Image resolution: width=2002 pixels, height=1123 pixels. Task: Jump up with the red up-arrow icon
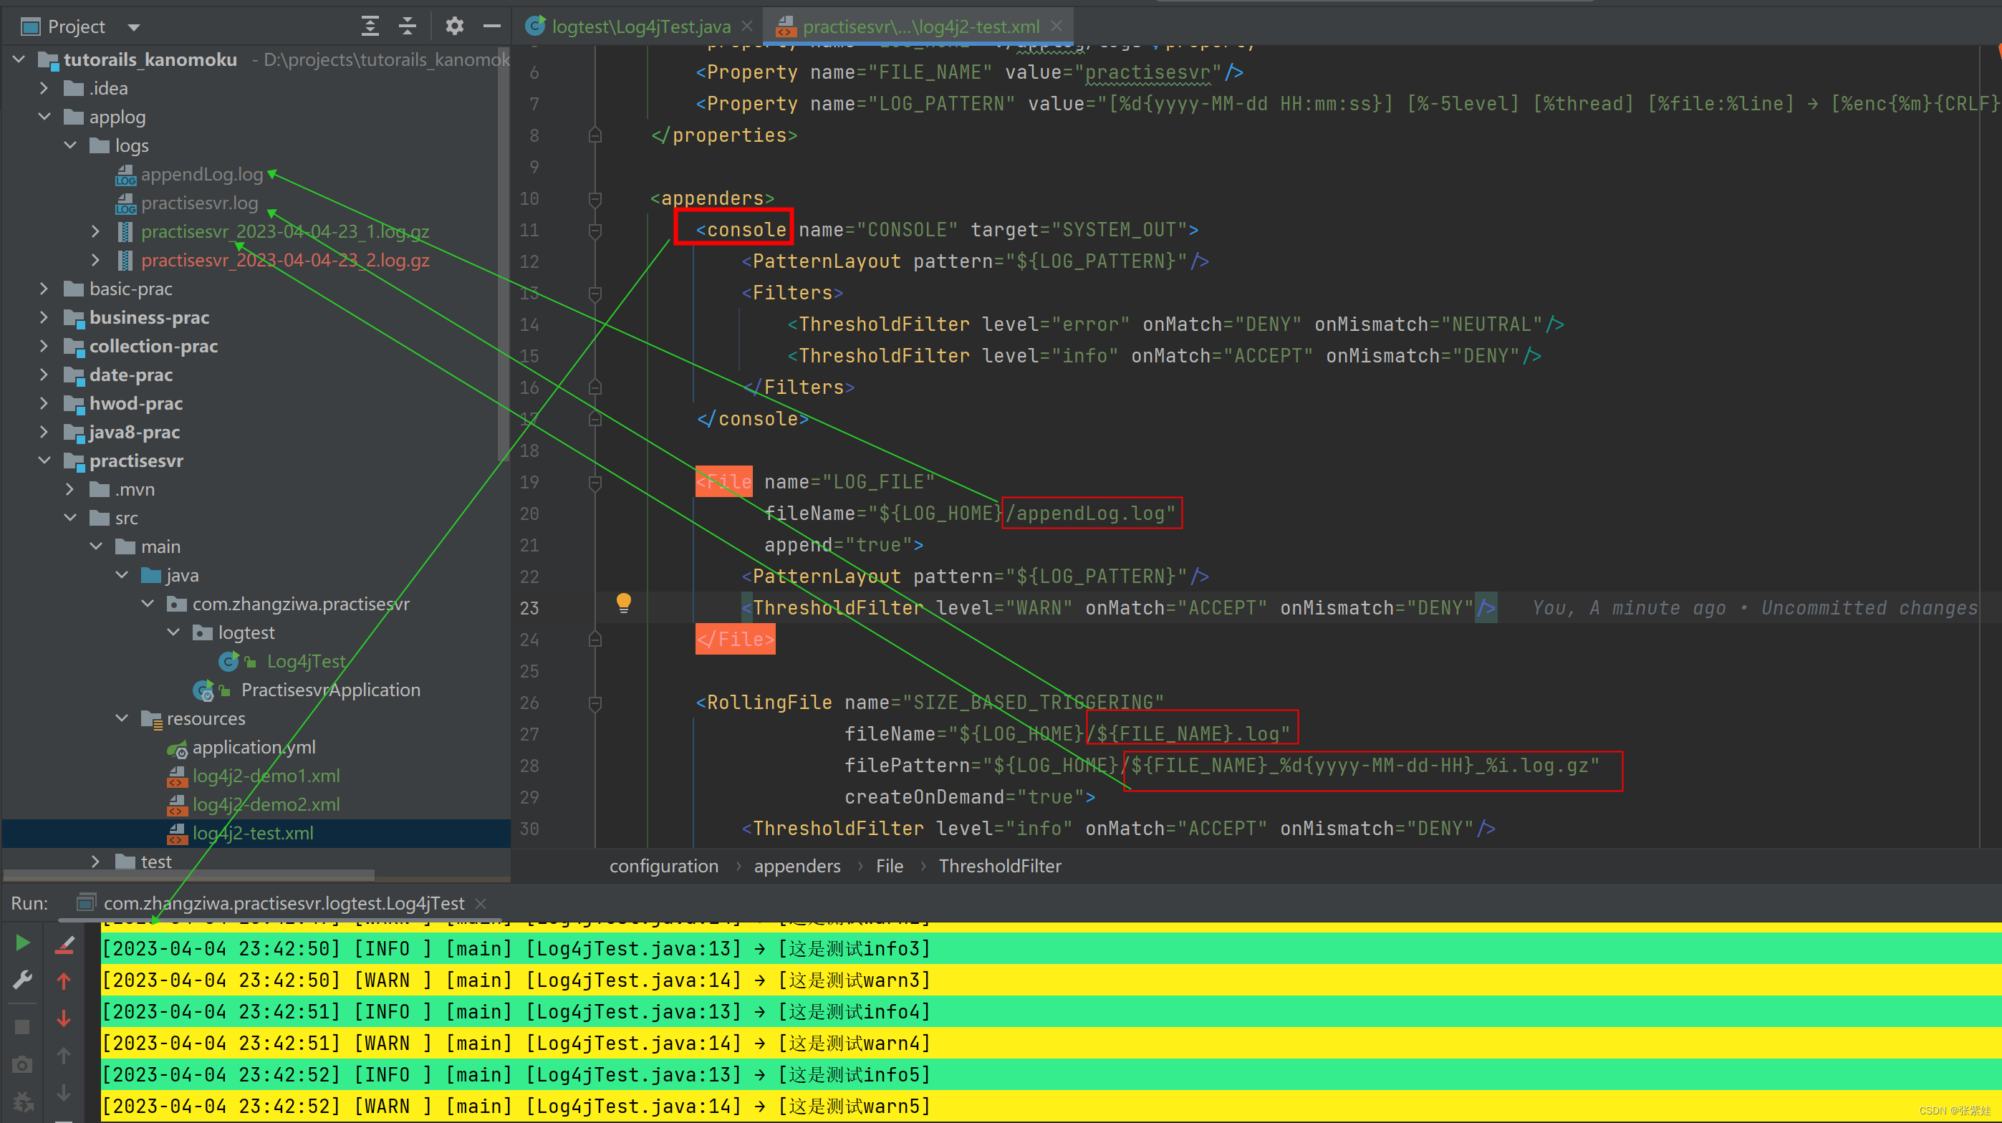(x=64, y=980)
